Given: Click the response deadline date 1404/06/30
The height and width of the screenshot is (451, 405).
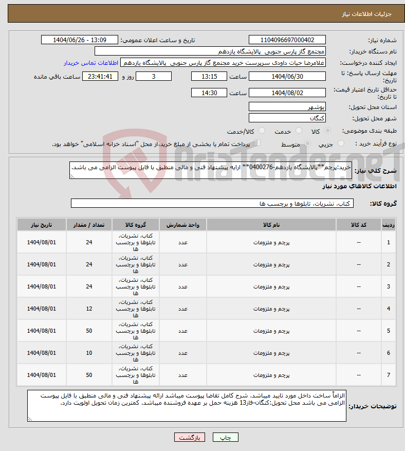Looking at the screenshot, I should tap(287, 77).
